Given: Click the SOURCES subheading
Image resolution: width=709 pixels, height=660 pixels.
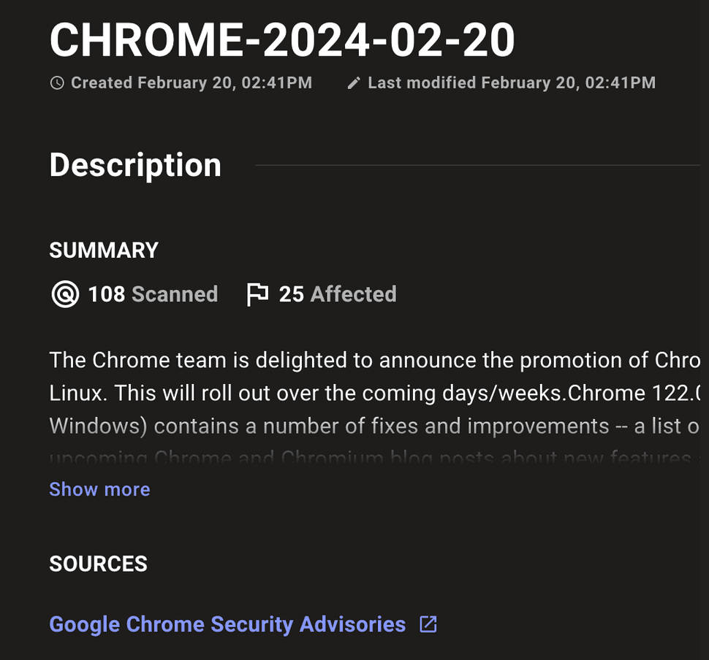Looking at the screenshot, I should (98, 564).
